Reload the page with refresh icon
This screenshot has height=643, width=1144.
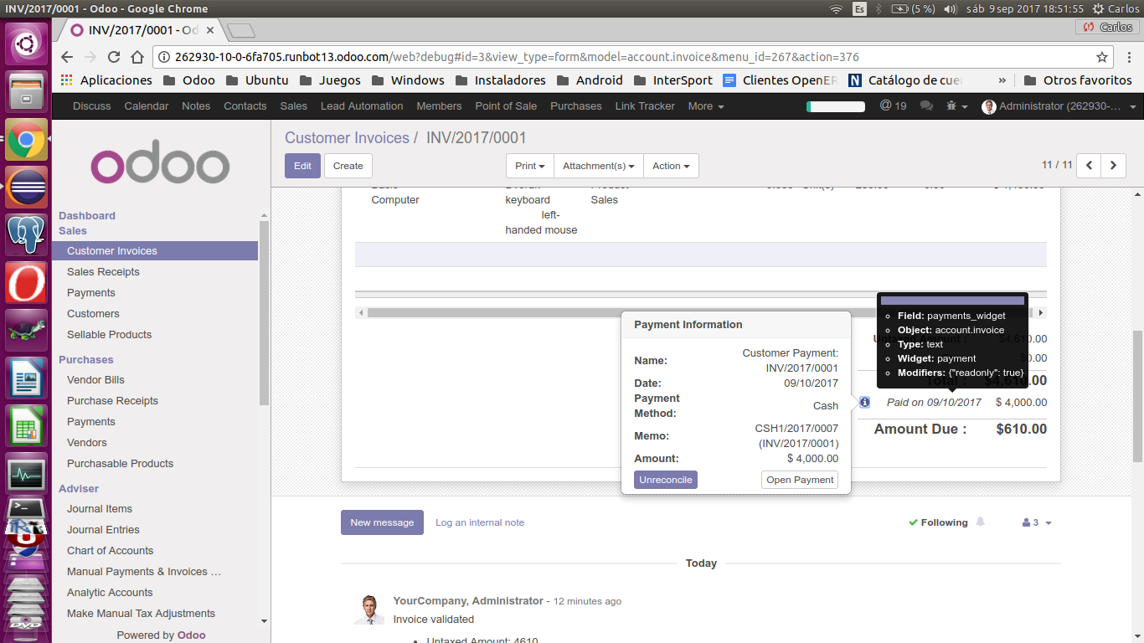click(114, 57)
